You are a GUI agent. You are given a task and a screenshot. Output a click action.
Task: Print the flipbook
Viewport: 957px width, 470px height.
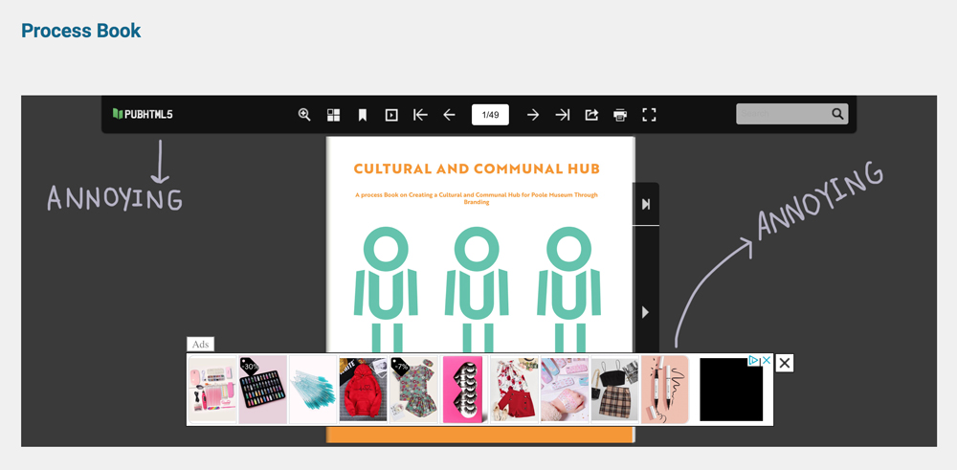click(x=620, y=115)
